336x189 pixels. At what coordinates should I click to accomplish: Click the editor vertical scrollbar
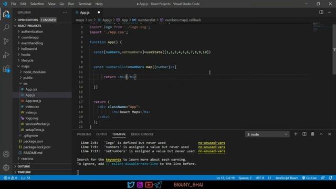pyautogui.click(x=334, y=49)
